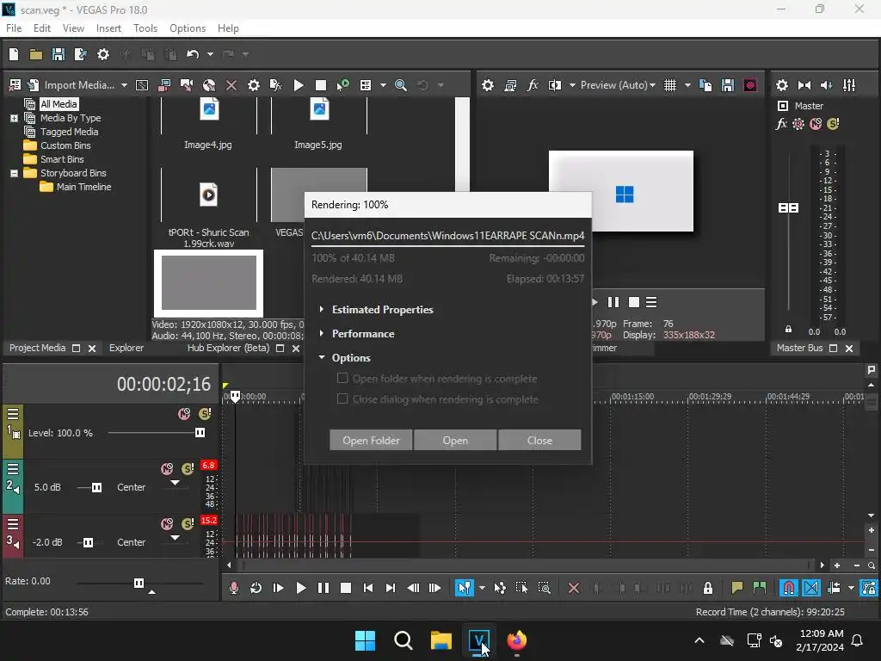881x661 pixels.
Task: Open the View menu
Action: [73, 28]
